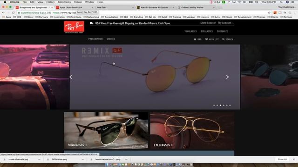Open the Notification Center icon
The width and height of the screenshot is (298, 167).
coord(293,2)
